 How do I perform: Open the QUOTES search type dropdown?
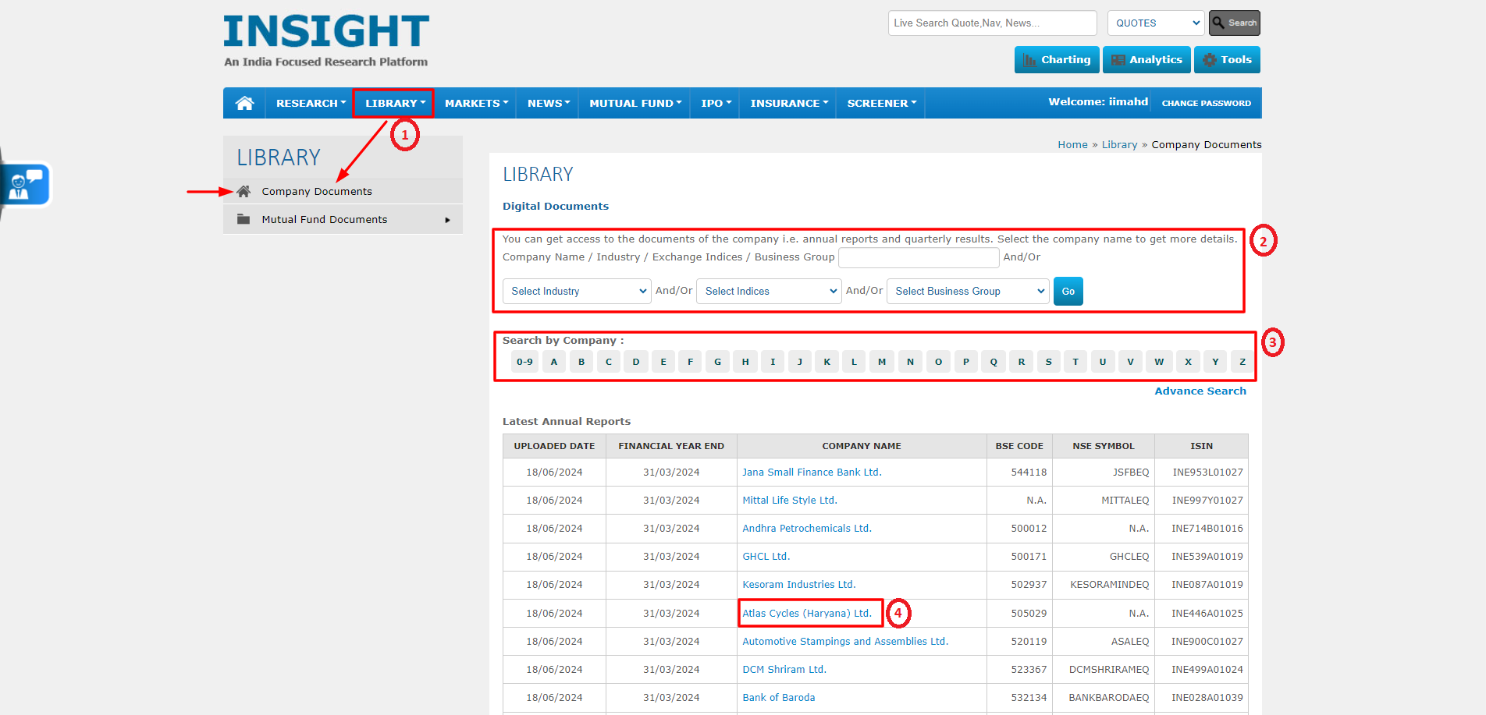tap(1157, 23)
